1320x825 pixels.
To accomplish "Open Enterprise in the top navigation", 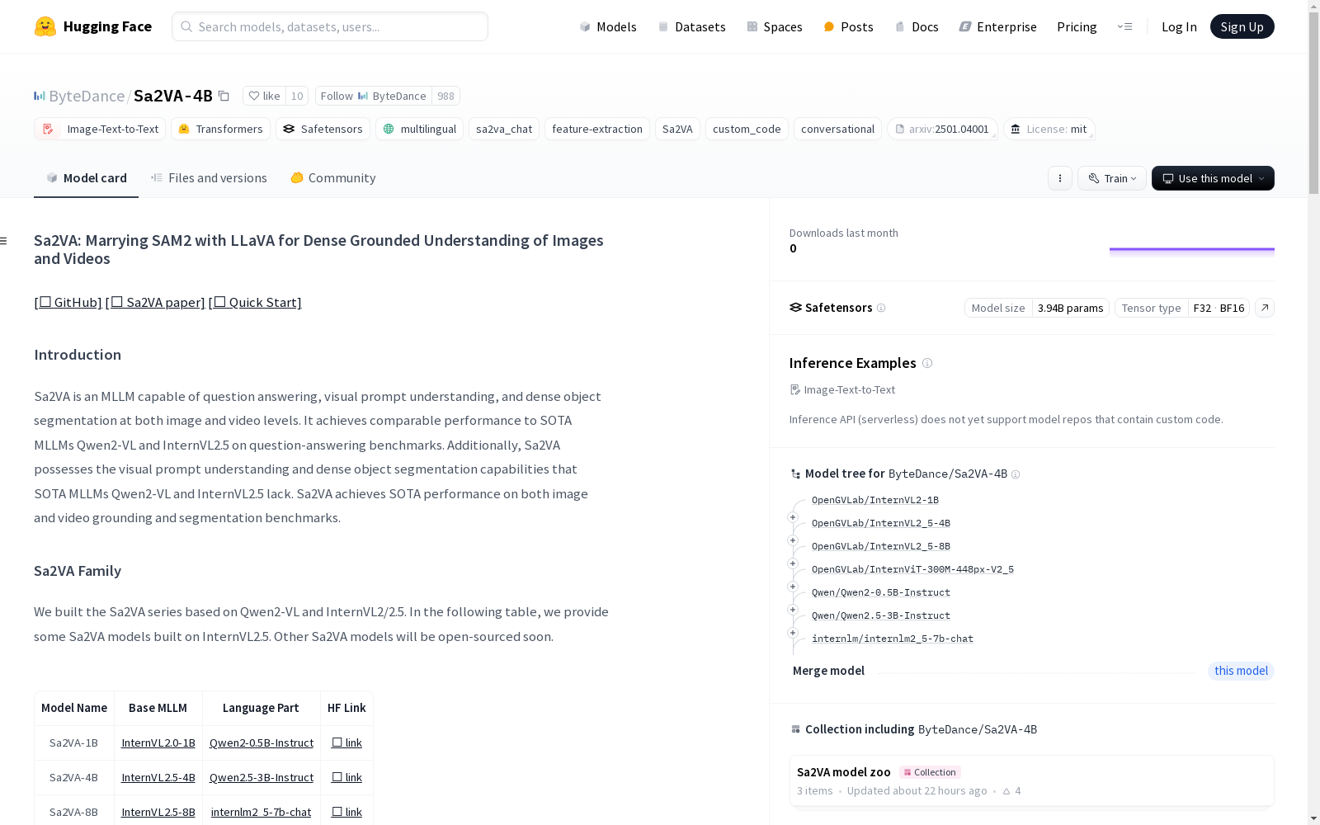I will click(997, 26).
